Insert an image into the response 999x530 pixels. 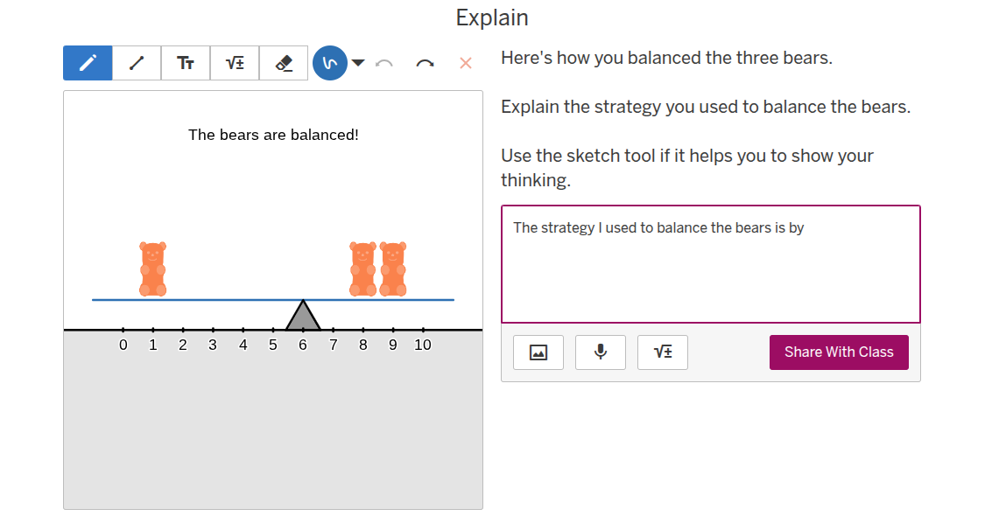[538, 352]
